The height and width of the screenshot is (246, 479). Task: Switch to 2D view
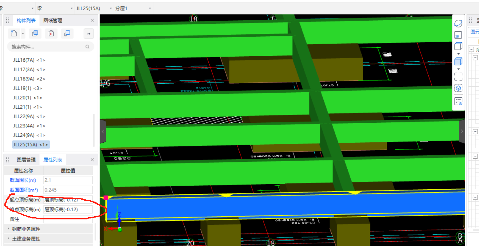458,35
